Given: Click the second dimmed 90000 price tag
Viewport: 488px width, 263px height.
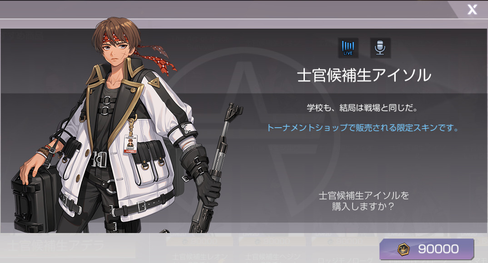Looking at the screenshot, I should click(272, 241).
